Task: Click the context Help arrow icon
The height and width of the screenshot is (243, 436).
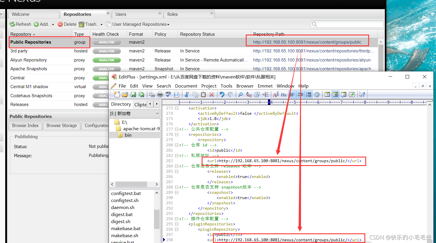Action: (362, 95)
